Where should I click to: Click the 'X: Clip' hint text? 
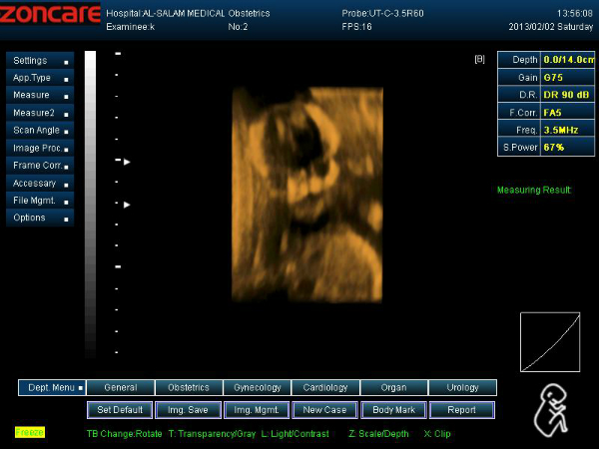(x=437, y=434)
